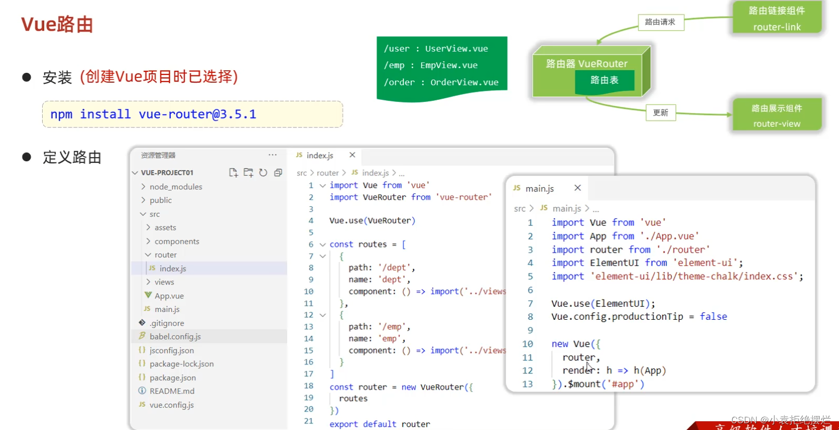Fold the emp route object at line 12

(x=323, y=315)
